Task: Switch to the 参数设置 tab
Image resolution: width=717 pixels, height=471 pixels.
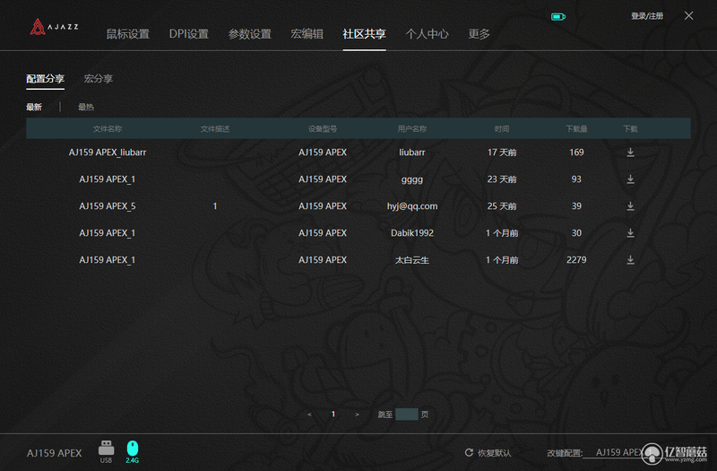Action: [249, 34]
